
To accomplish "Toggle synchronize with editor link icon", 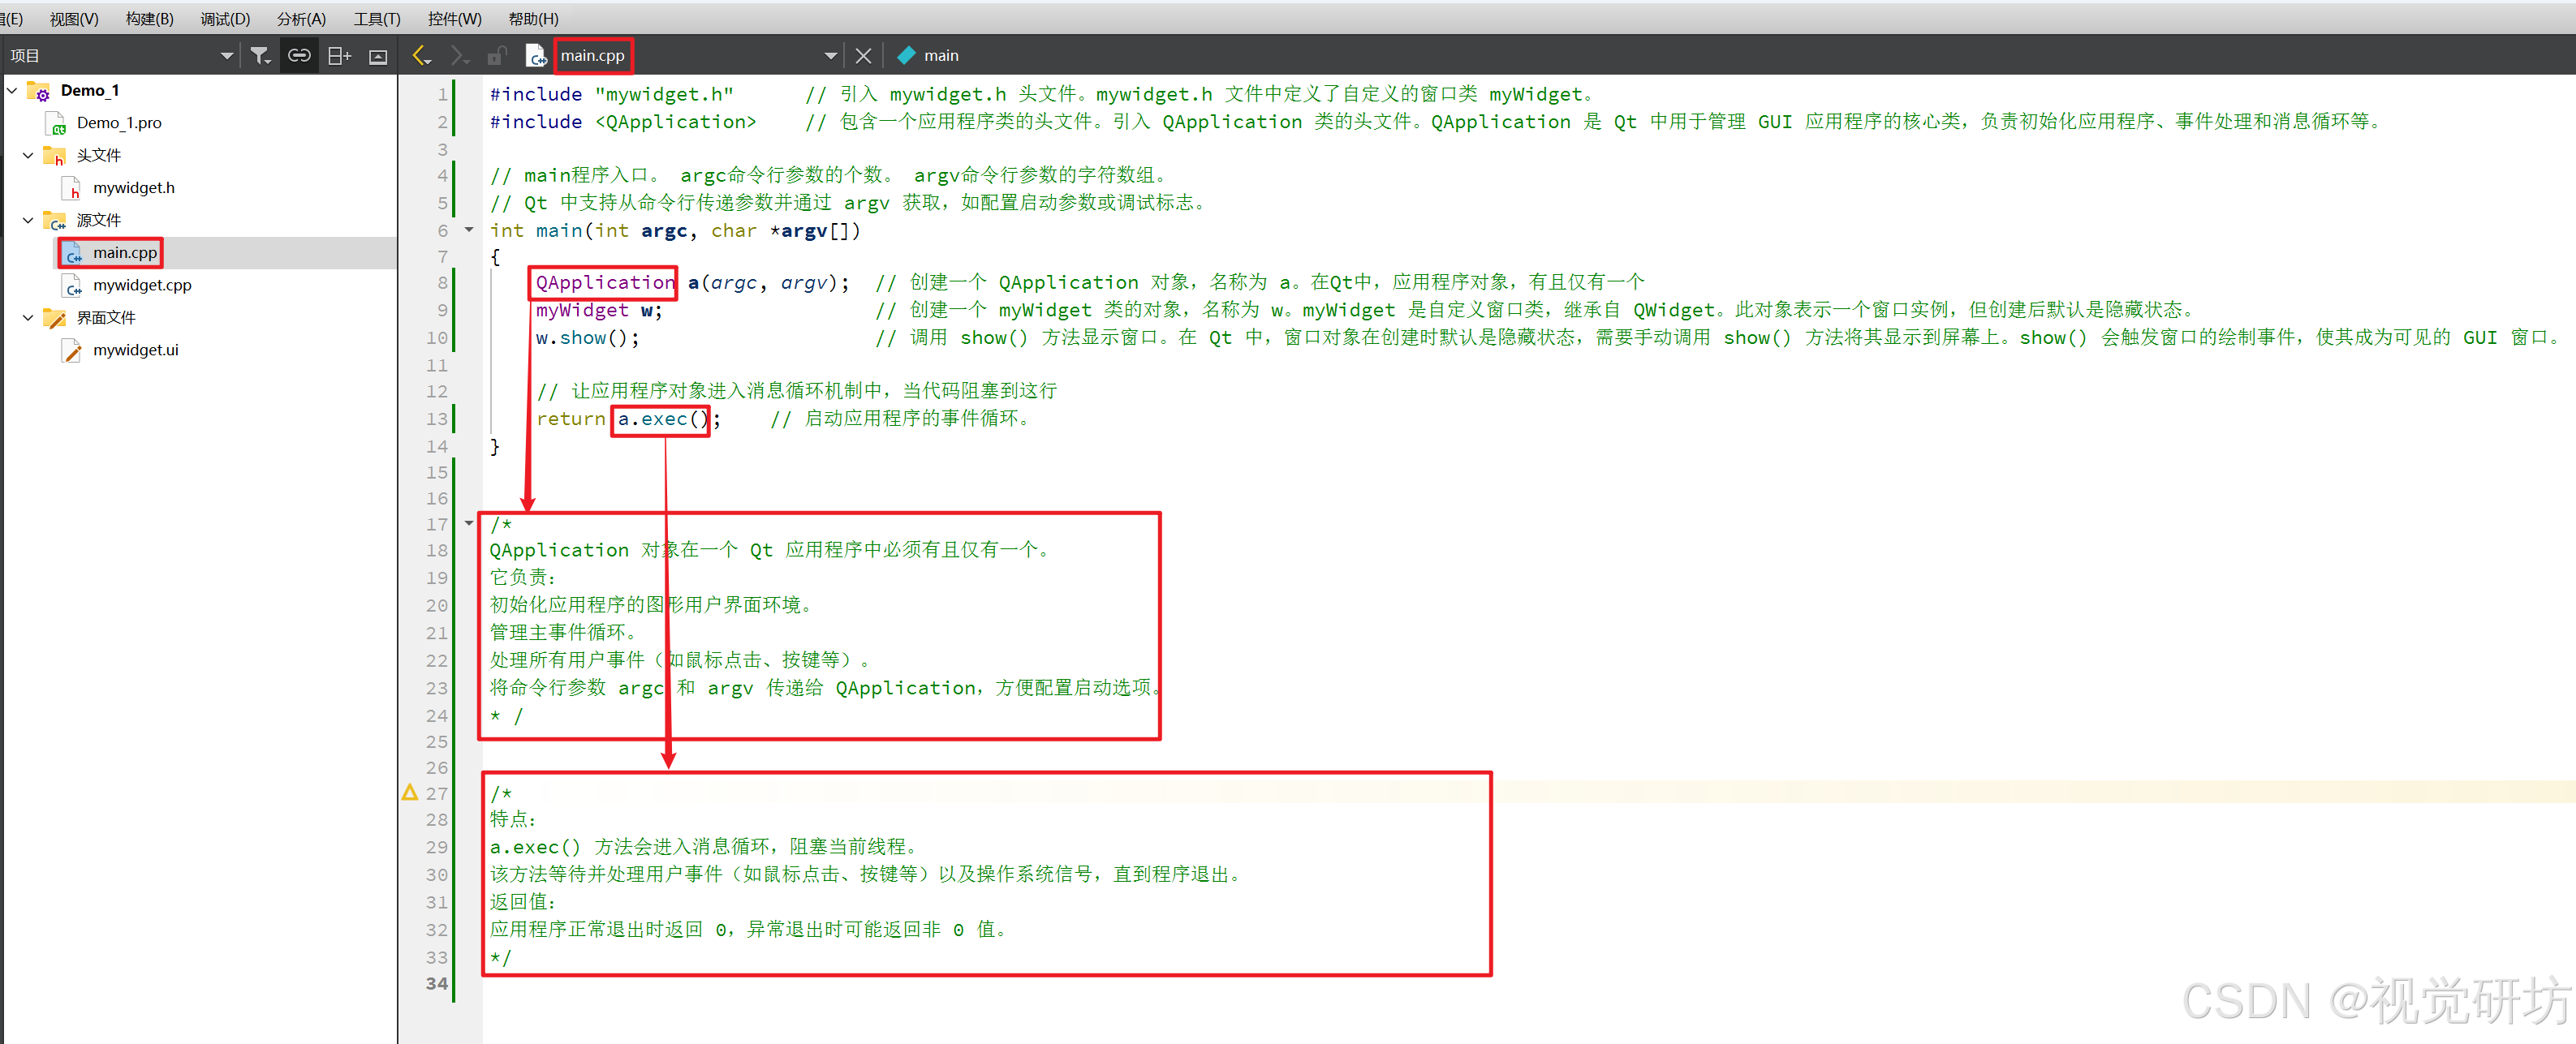I will tap(299, 56).
